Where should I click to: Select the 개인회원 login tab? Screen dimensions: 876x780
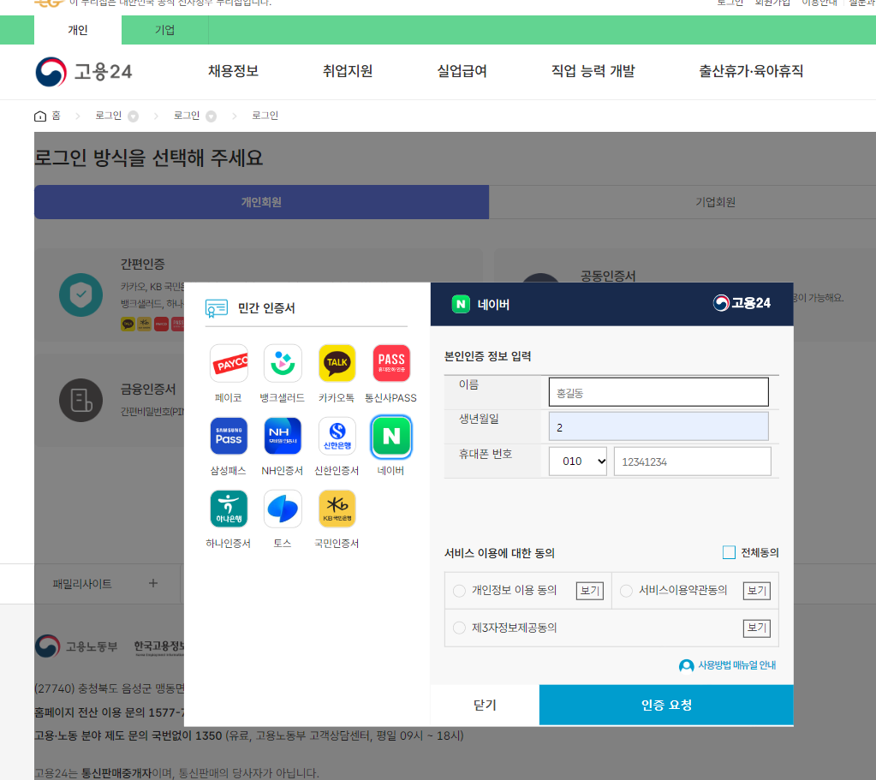click(261, 202)
